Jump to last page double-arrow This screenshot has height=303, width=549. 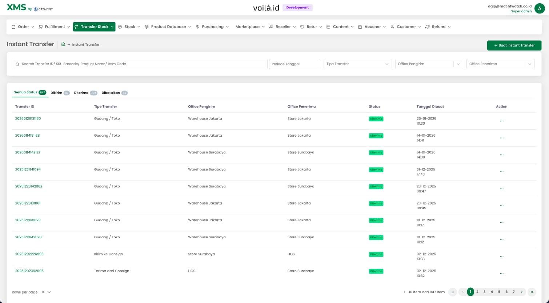tap(532, 292)
